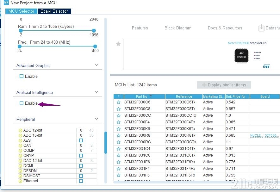Collapse the Peripheral section

click(x=96, y=119)
